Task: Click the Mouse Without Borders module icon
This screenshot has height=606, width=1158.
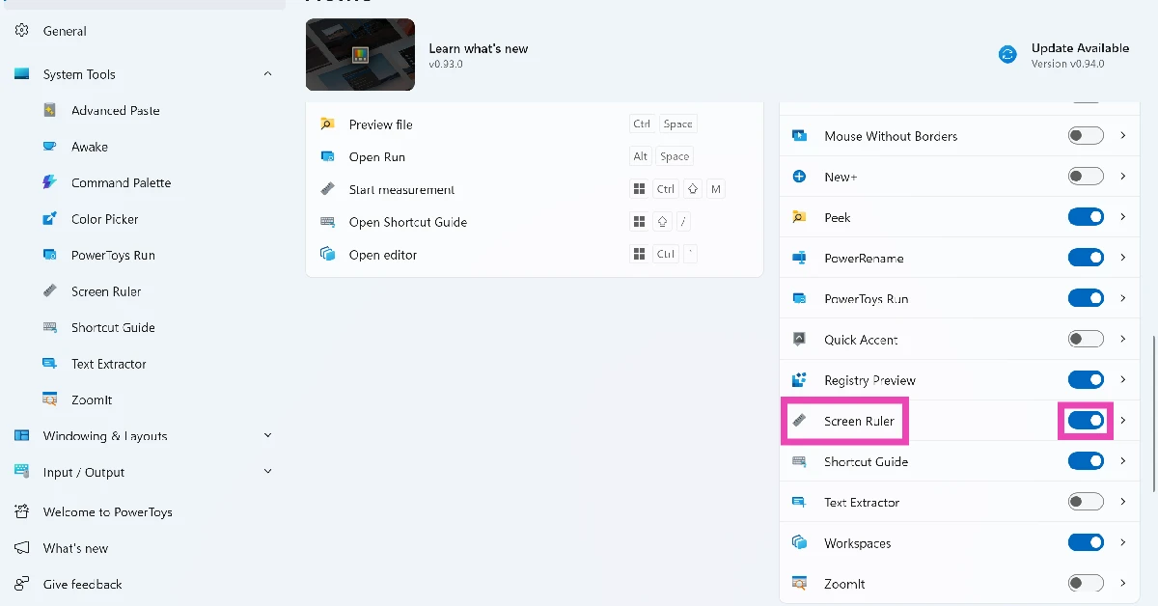Action: (799, 136)
